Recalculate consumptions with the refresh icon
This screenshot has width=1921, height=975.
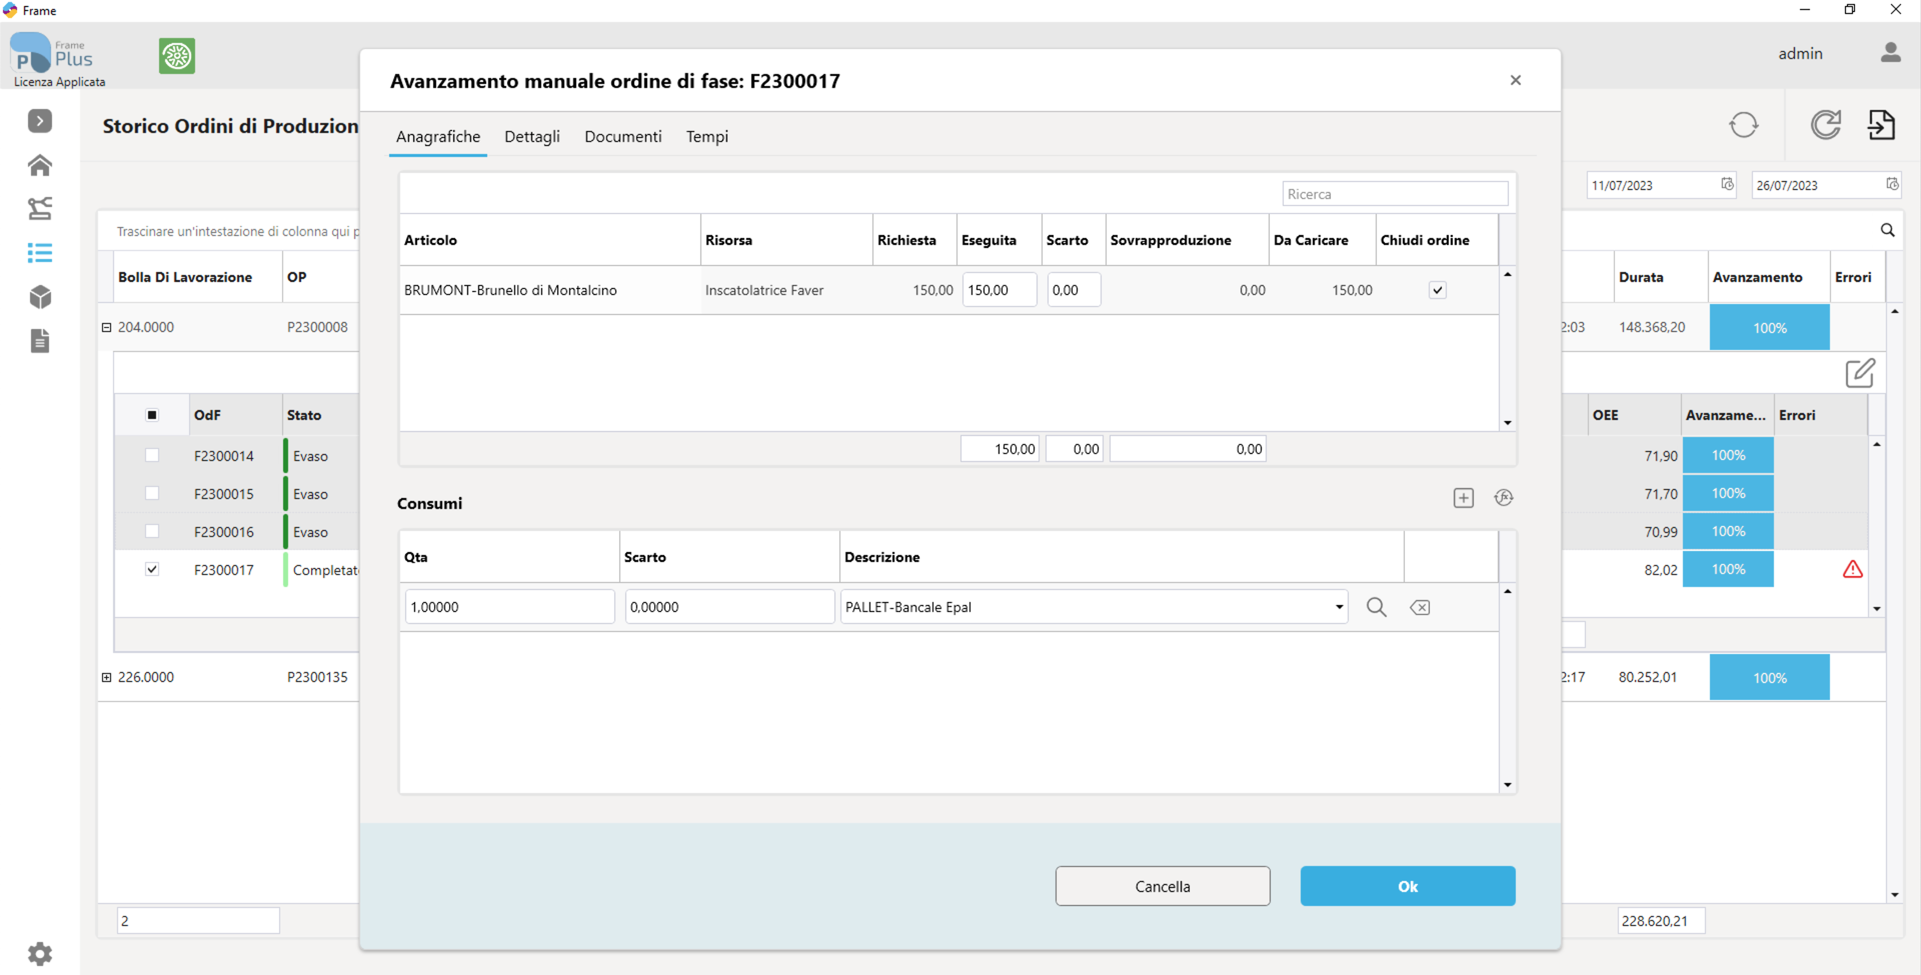click(1503, 498)
